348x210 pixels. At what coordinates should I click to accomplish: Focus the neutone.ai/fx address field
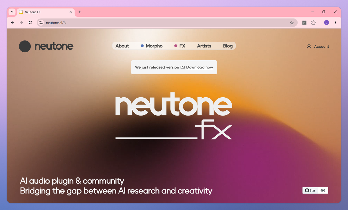167,23
